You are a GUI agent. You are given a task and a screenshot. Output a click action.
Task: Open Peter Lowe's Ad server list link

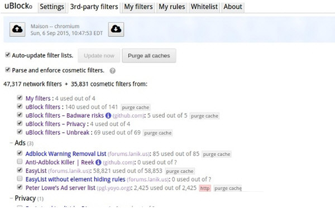60,188
